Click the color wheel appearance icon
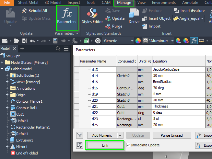212x159 pixels. (138, 41)
